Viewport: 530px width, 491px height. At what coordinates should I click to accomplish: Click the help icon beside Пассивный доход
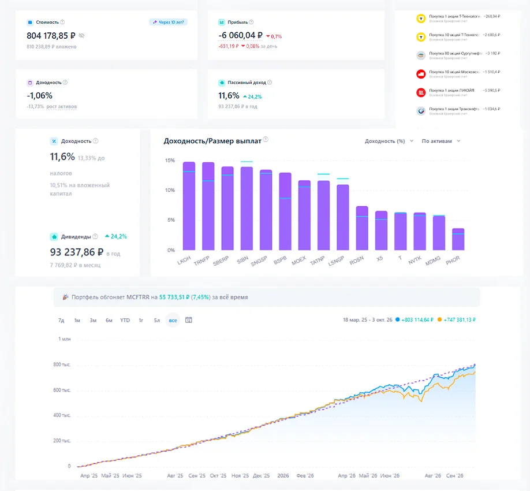click(x=270, y=82)
